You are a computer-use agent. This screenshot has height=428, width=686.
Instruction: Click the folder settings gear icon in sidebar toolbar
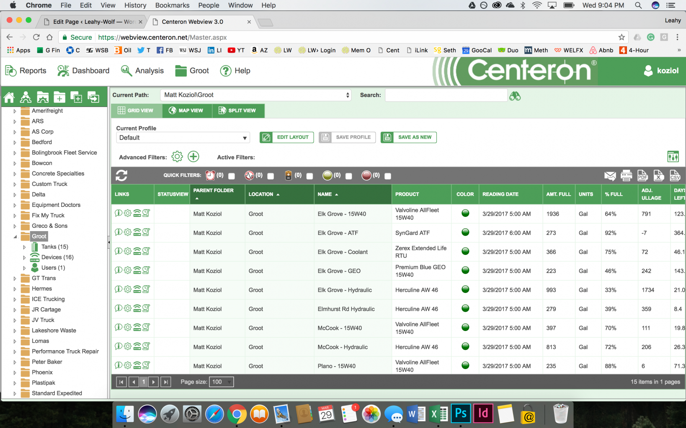[x=43, y=98]
